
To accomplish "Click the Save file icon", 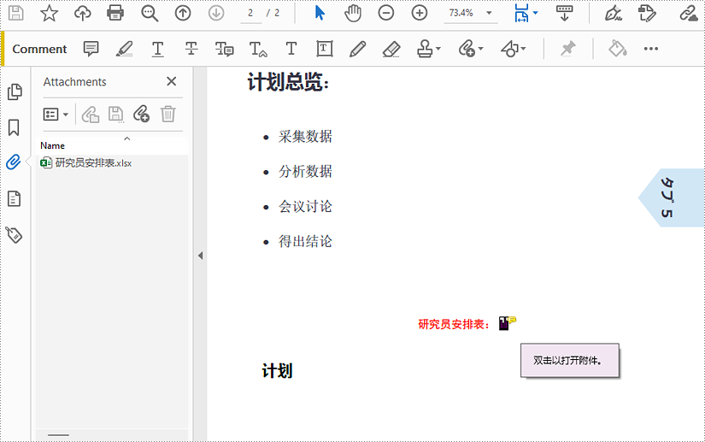I will pyautogui.click(x=15, y=13).
